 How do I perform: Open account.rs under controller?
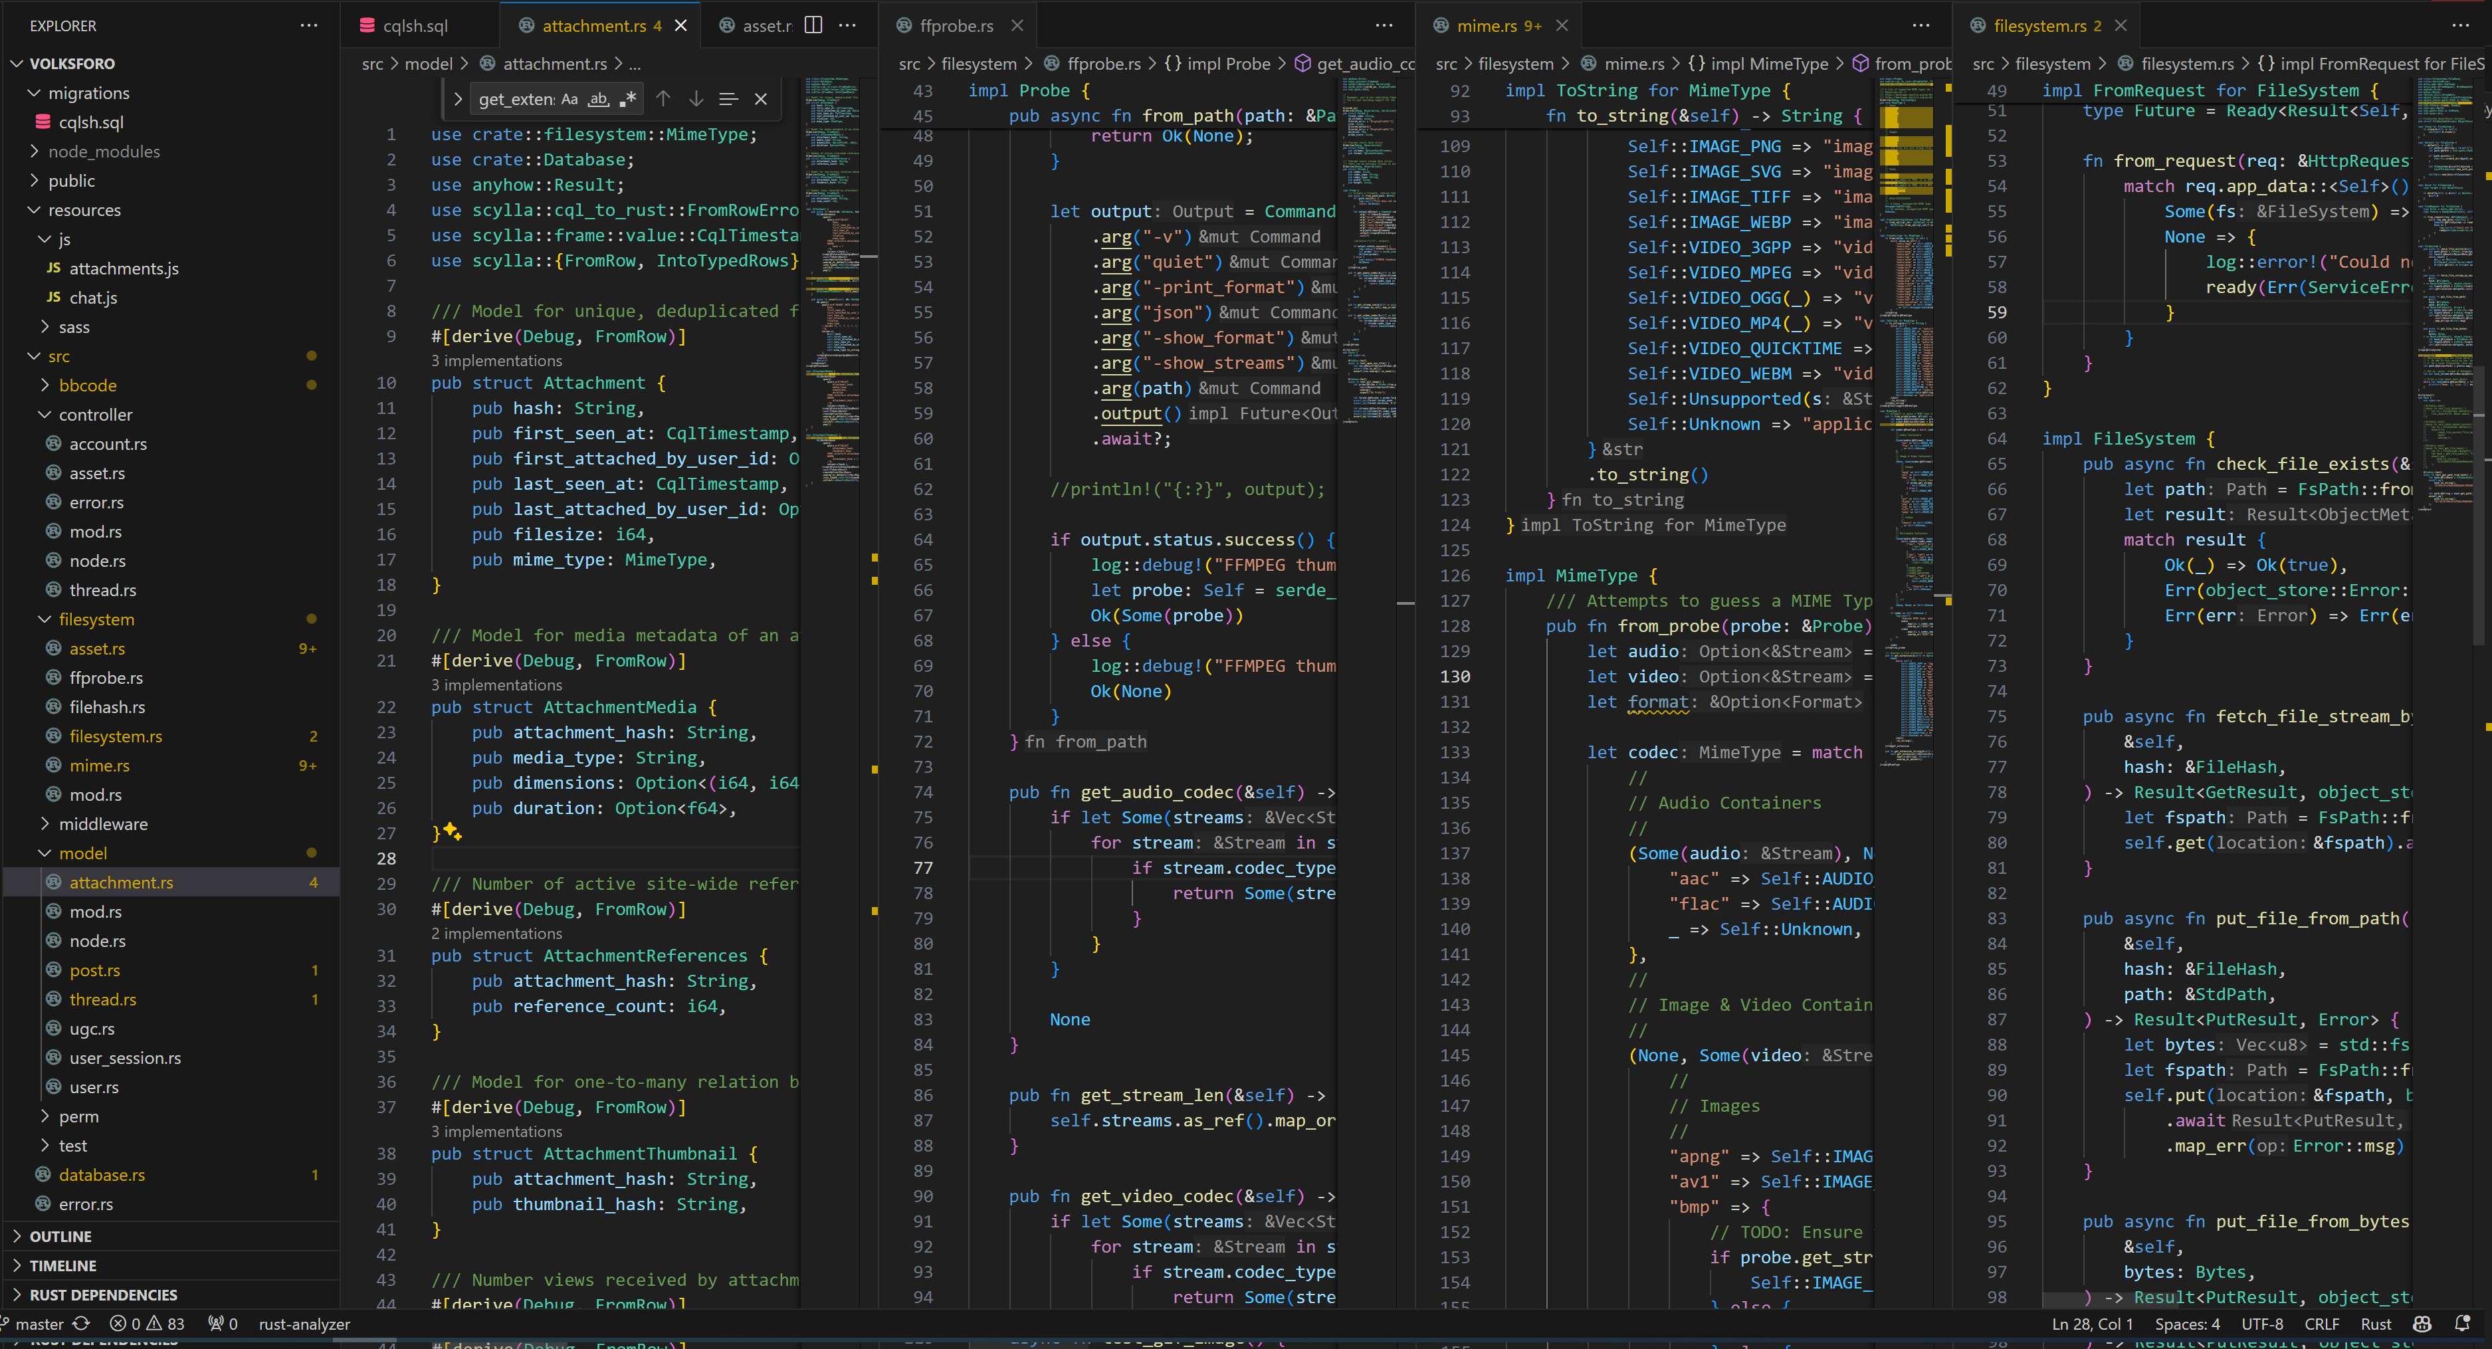coord(170,443)
